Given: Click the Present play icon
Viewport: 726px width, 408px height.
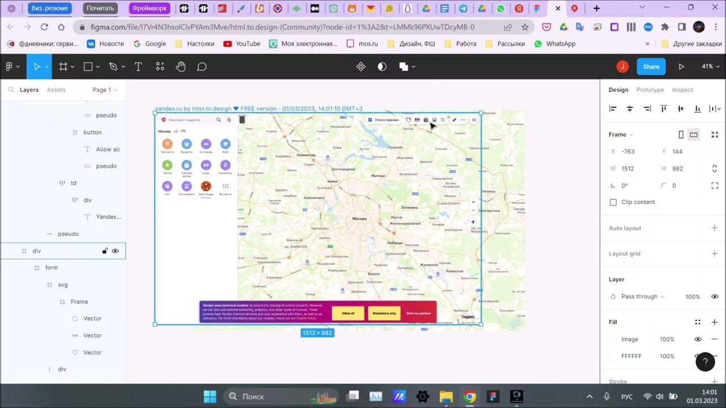Looking at the screenshot, I should [x=681, y=66].
